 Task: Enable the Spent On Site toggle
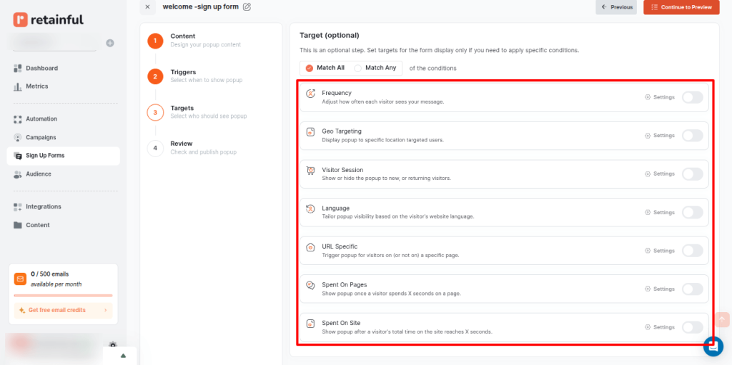pos(692,327)
